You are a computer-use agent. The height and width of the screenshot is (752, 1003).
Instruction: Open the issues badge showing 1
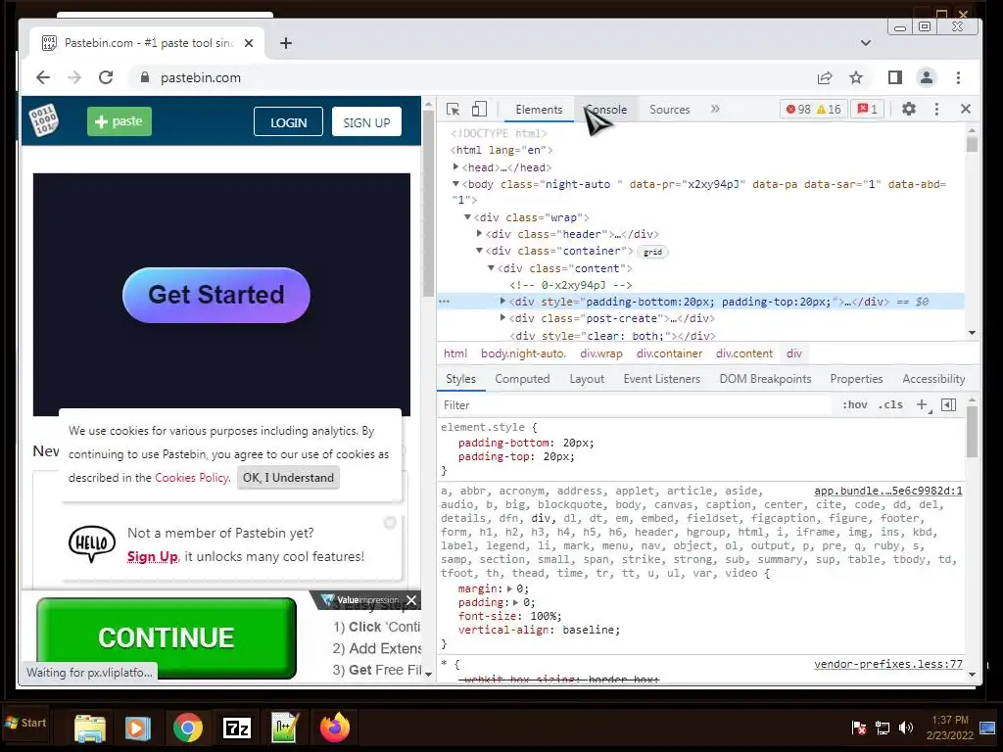868,110
